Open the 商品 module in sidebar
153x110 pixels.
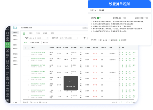(7, 34)
